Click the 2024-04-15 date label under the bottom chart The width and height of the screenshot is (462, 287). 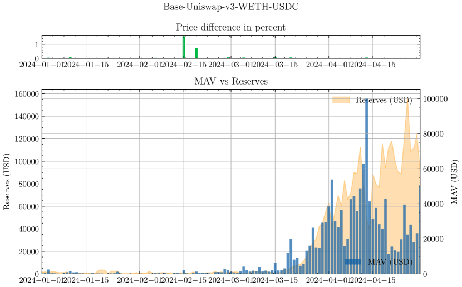(x=373, y=280)
